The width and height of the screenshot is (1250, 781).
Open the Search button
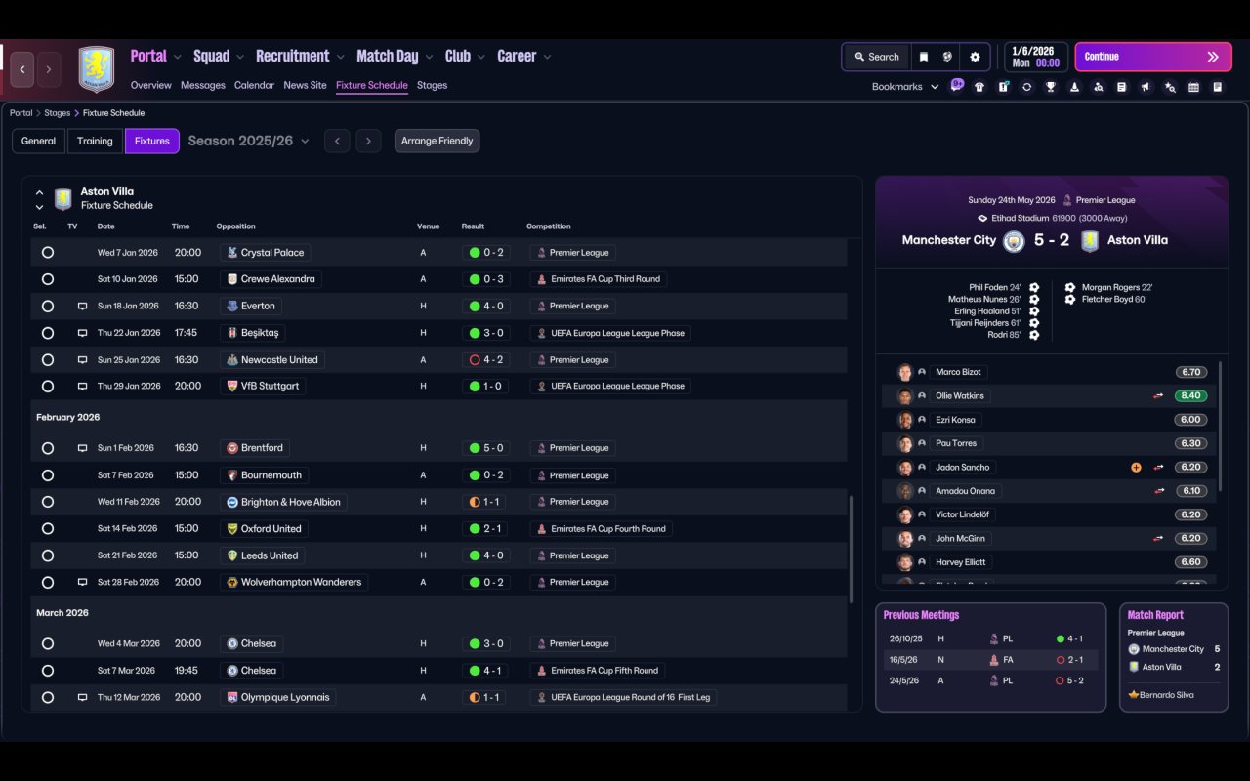[876, 57]
